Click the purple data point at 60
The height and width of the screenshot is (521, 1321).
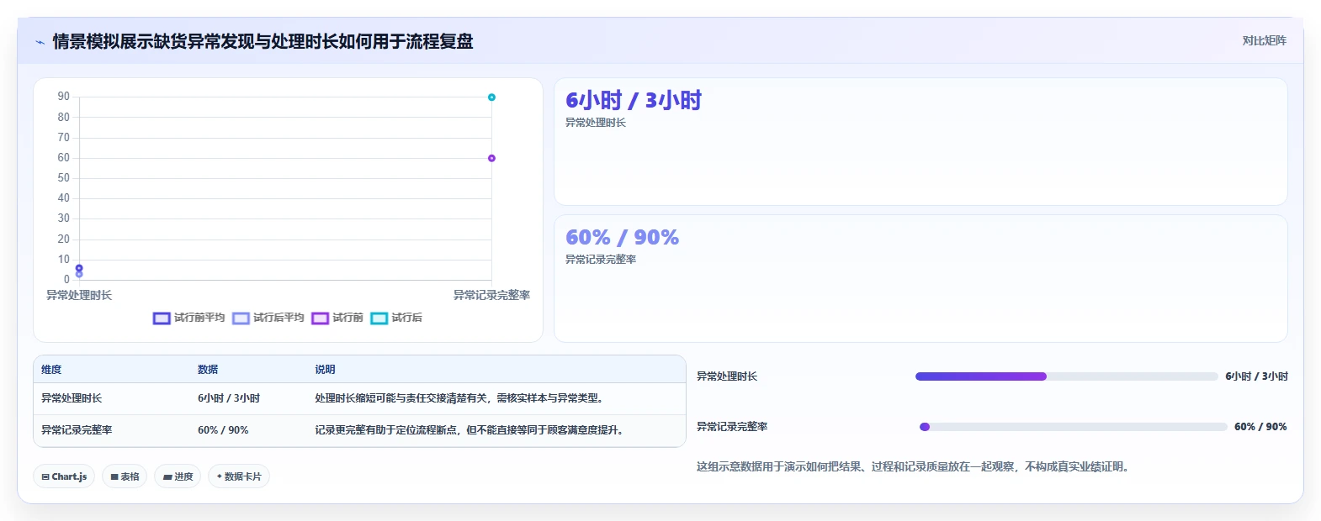491,158
